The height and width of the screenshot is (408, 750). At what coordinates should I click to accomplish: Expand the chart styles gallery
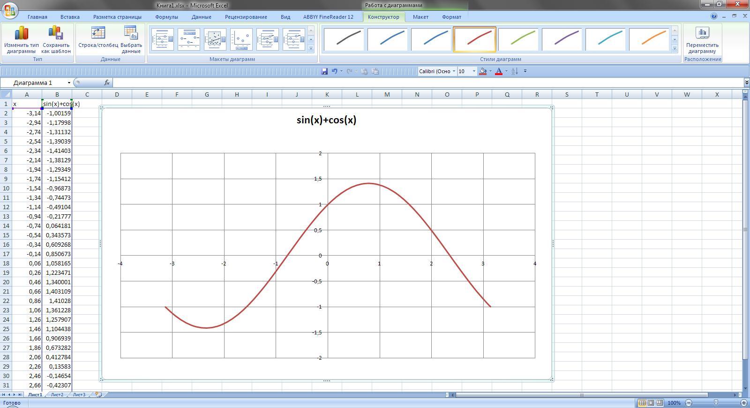click(x=675, y=48)
